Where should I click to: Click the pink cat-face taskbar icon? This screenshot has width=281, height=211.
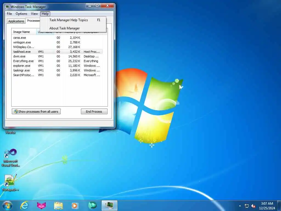pos(41,206)
